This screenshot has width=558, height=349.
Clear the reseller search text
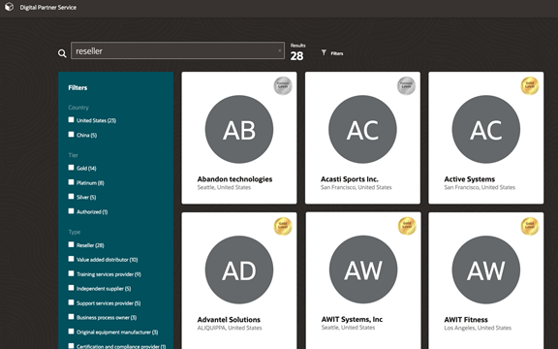(279, 50)
